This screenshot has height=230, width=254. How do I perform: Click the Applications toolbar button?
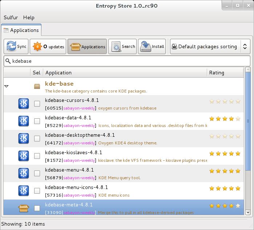(87, 46)
